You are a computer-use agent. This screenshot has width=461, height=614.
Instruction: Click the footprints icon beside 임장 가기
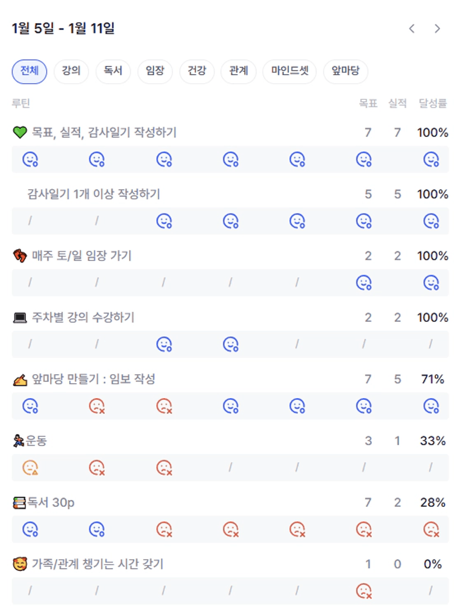20,256
